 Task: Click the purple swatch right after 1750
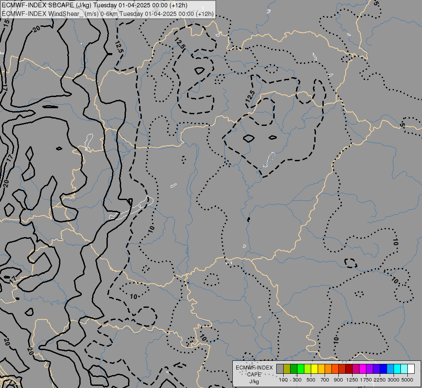369,369
